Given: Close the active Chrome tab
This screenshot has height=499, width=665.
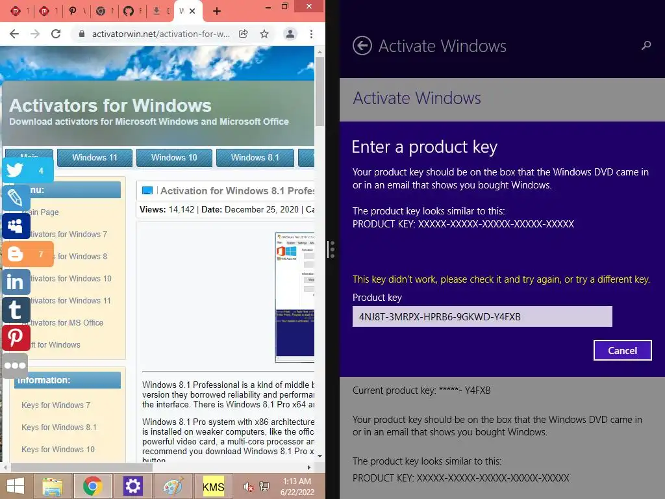Looking at the screenshot, I should (x=192, y=11).
